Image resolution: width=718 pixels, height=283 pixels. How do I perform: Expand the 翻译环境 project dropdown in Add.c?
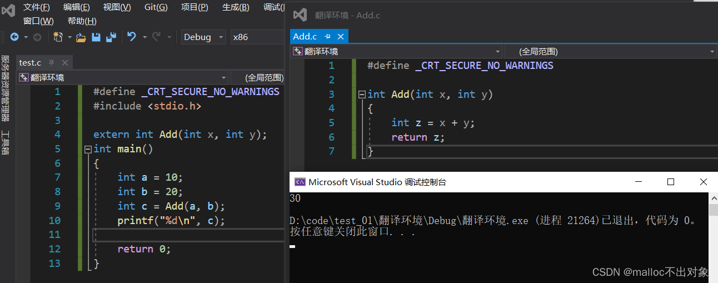point(397,52)
